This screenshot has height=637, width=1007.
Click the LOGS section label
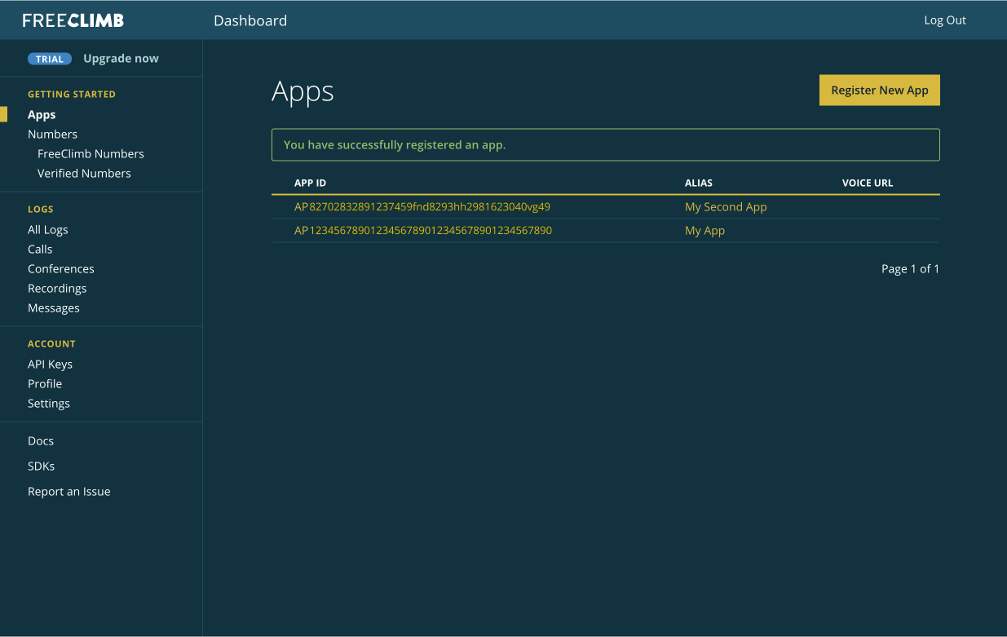[41, 210]
